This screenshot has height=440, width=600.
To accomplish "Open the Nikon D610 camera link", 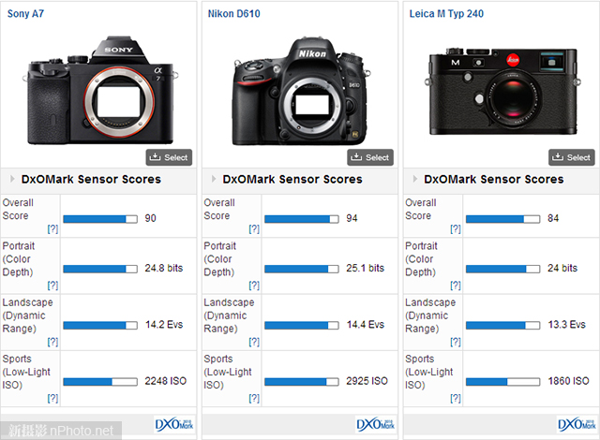I will (233, 14).
